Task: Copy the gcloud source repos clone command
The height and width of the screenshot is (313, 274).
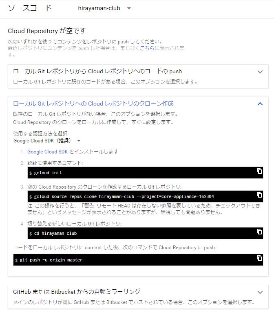Action: pos(259,195)
